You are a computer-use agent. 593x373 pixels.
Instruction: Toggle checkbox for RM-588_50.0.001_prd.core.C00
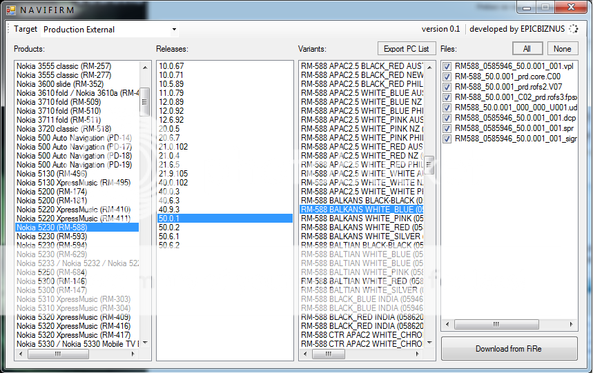tap(447, 77)
